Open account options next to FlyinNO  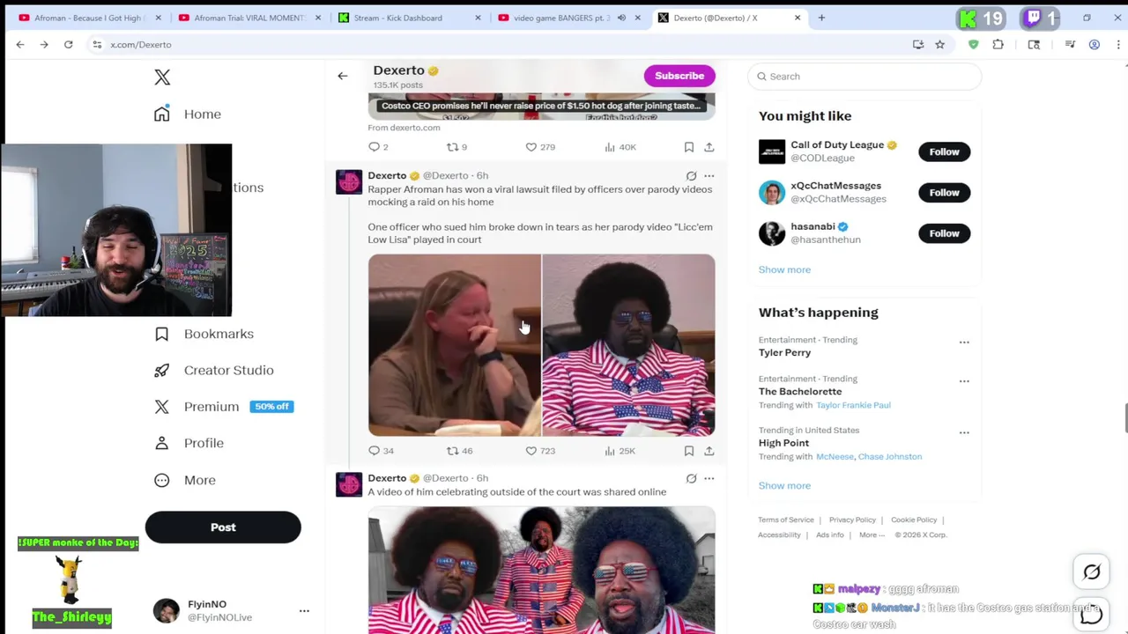tap(304, 611)
